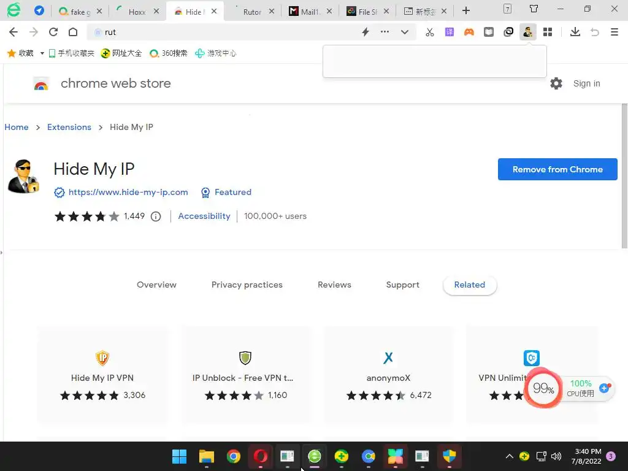This screenshot has height=471, width=628.
Task: Open Windows Security shield on taskbar
Action: tap(450, 456)
